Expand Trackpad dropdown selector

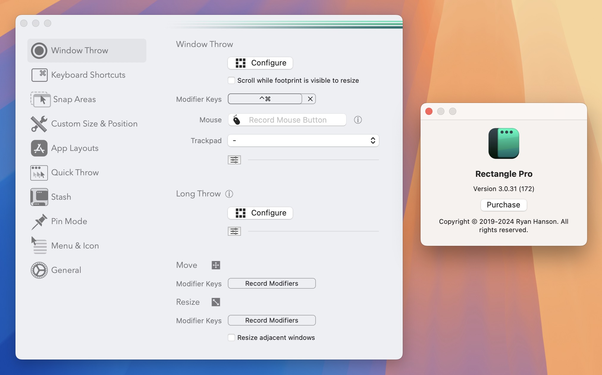coord(303,140)
